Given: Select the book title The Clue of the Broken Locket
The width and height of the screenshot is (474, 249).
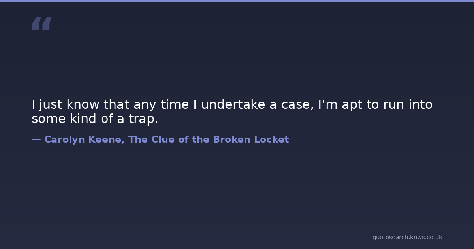Looking at the screenshot, I should click(x=209, y=140).
